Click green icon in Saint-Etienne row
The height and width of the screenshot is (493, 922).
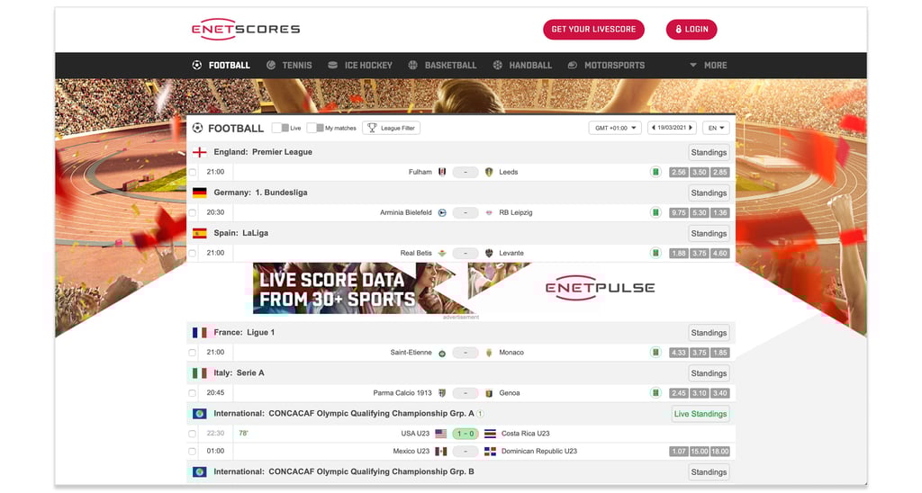point(655,353)
